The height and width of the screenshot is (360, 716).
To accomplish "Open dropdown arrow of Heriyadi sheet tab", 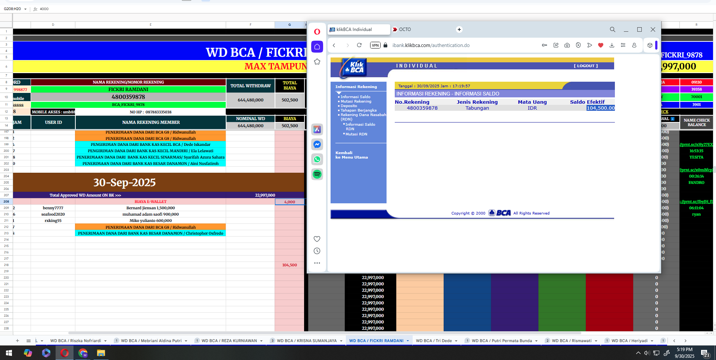I will (x=652, y=341).
